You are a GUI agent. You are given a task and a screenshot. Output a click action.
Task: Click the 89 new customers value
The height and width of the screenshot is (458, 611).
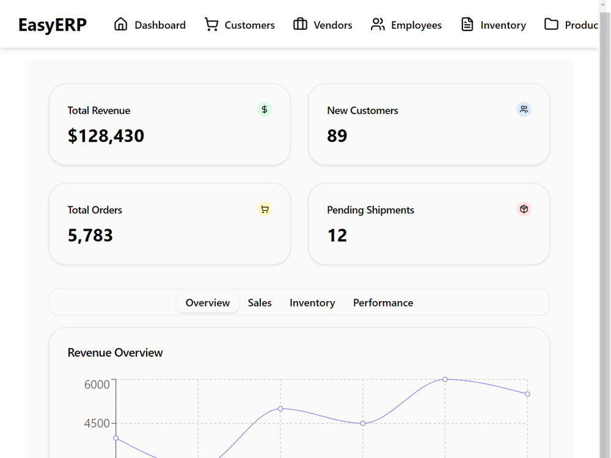[337, 136]
